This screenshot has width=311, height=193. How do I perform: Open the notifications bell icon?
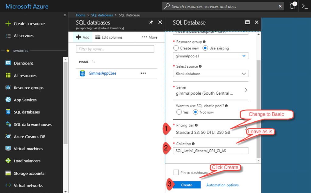[292, 6]
